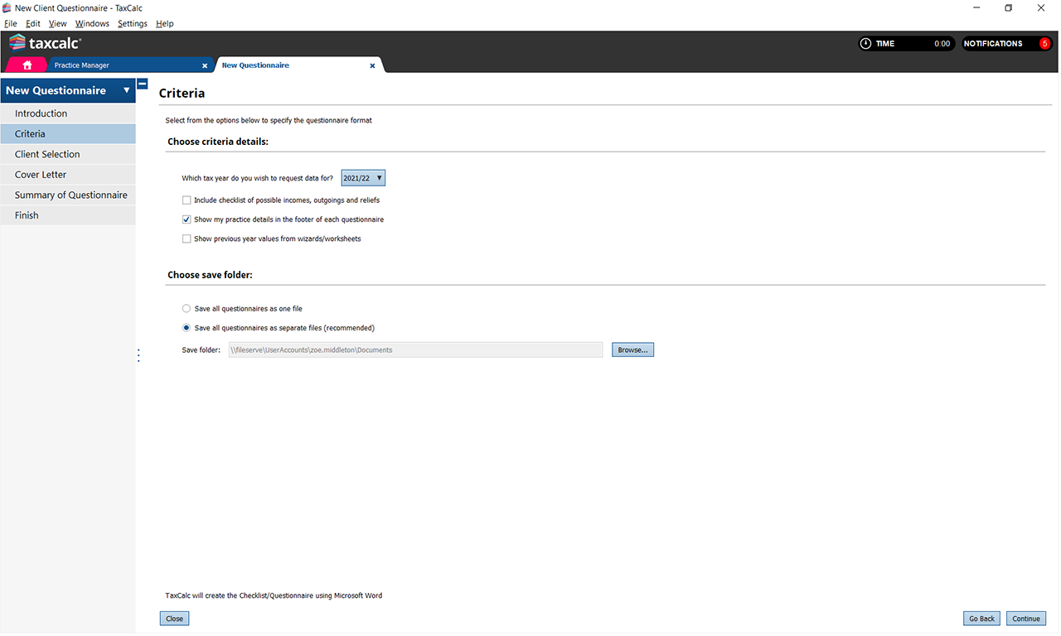Image resolution: width=1061 pixels, height=636 pixels.
Task: Close the New Questionnaire tab
Action: point(372,65)
